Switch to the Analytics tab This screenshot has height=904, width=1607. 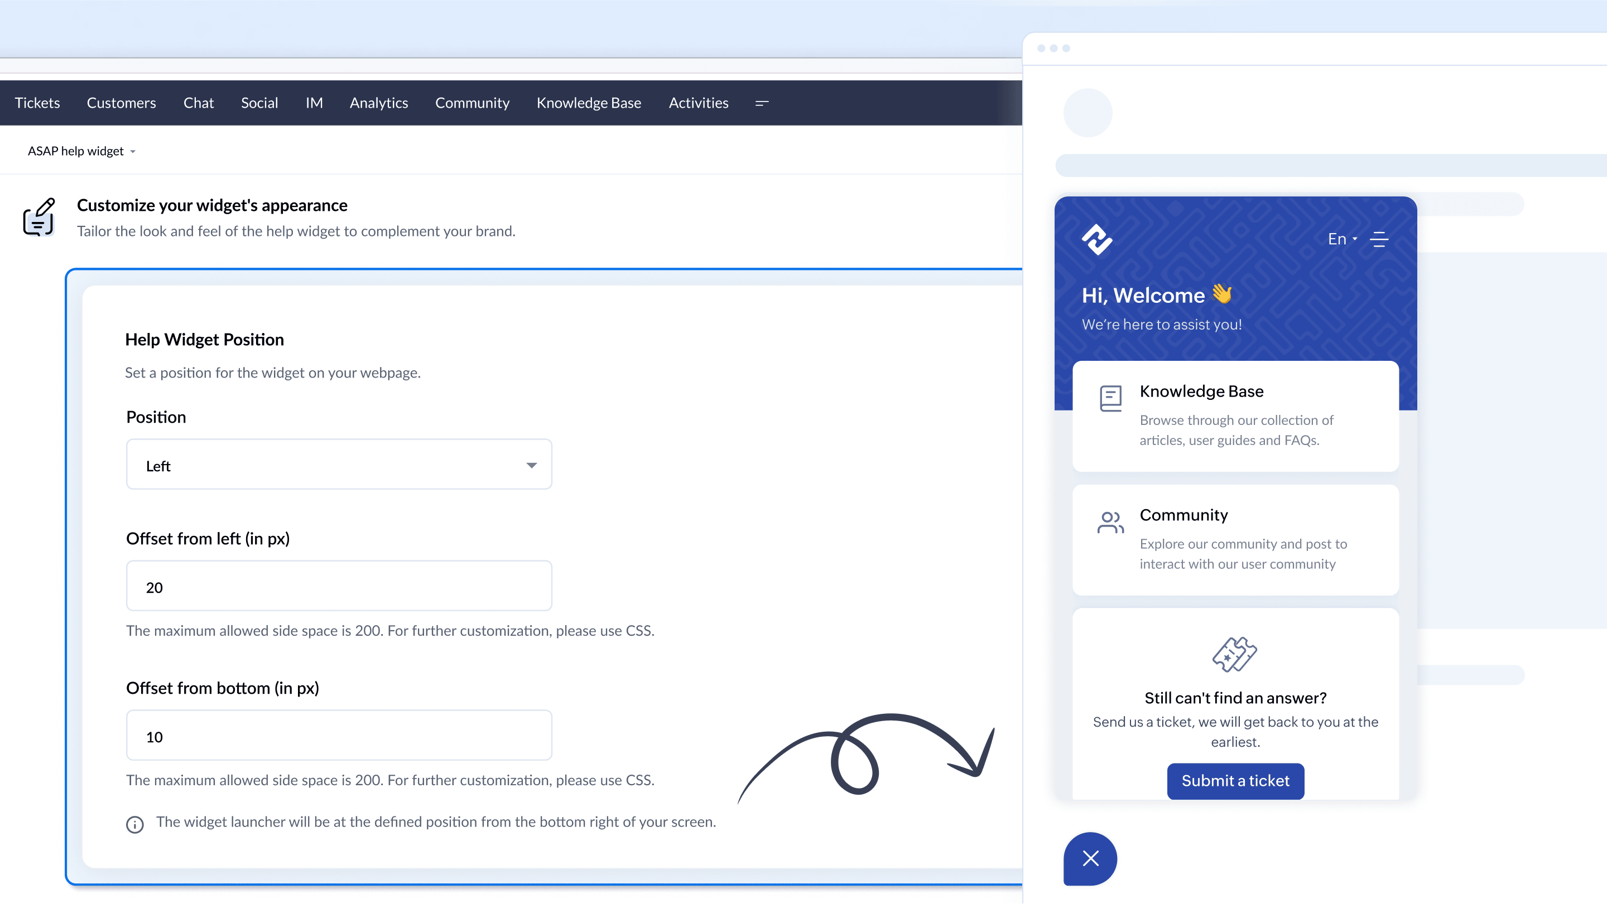coord(379,104)
